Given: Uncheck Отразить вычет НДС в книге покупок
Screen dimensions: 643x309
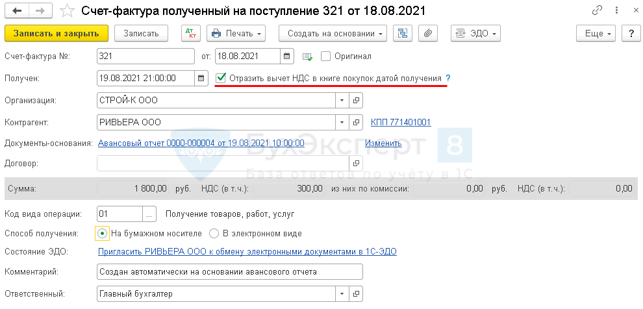Looking at the screenshot, I should [221, 79].
